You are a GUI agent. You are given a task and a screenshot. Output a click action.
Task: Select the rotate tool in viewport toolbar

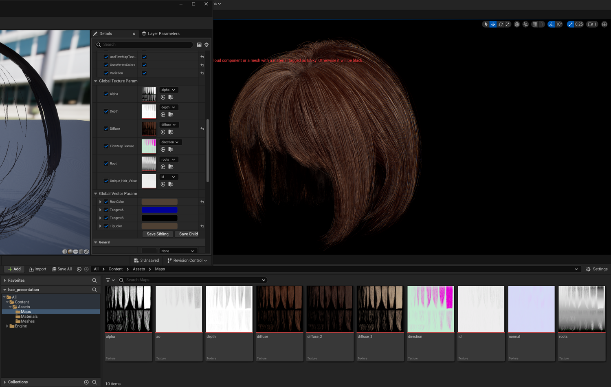click(x=501, y=24)
